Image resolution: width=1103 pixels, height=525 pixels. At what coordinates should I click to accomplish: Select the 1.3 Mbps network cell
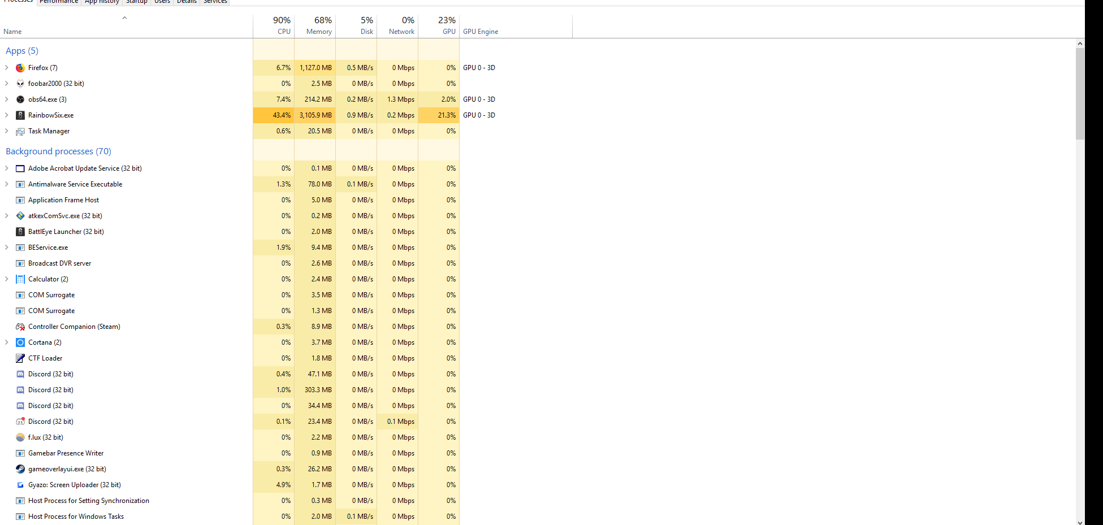397,99
